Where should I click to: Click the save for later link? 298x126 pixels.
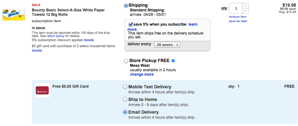[238, 21]
